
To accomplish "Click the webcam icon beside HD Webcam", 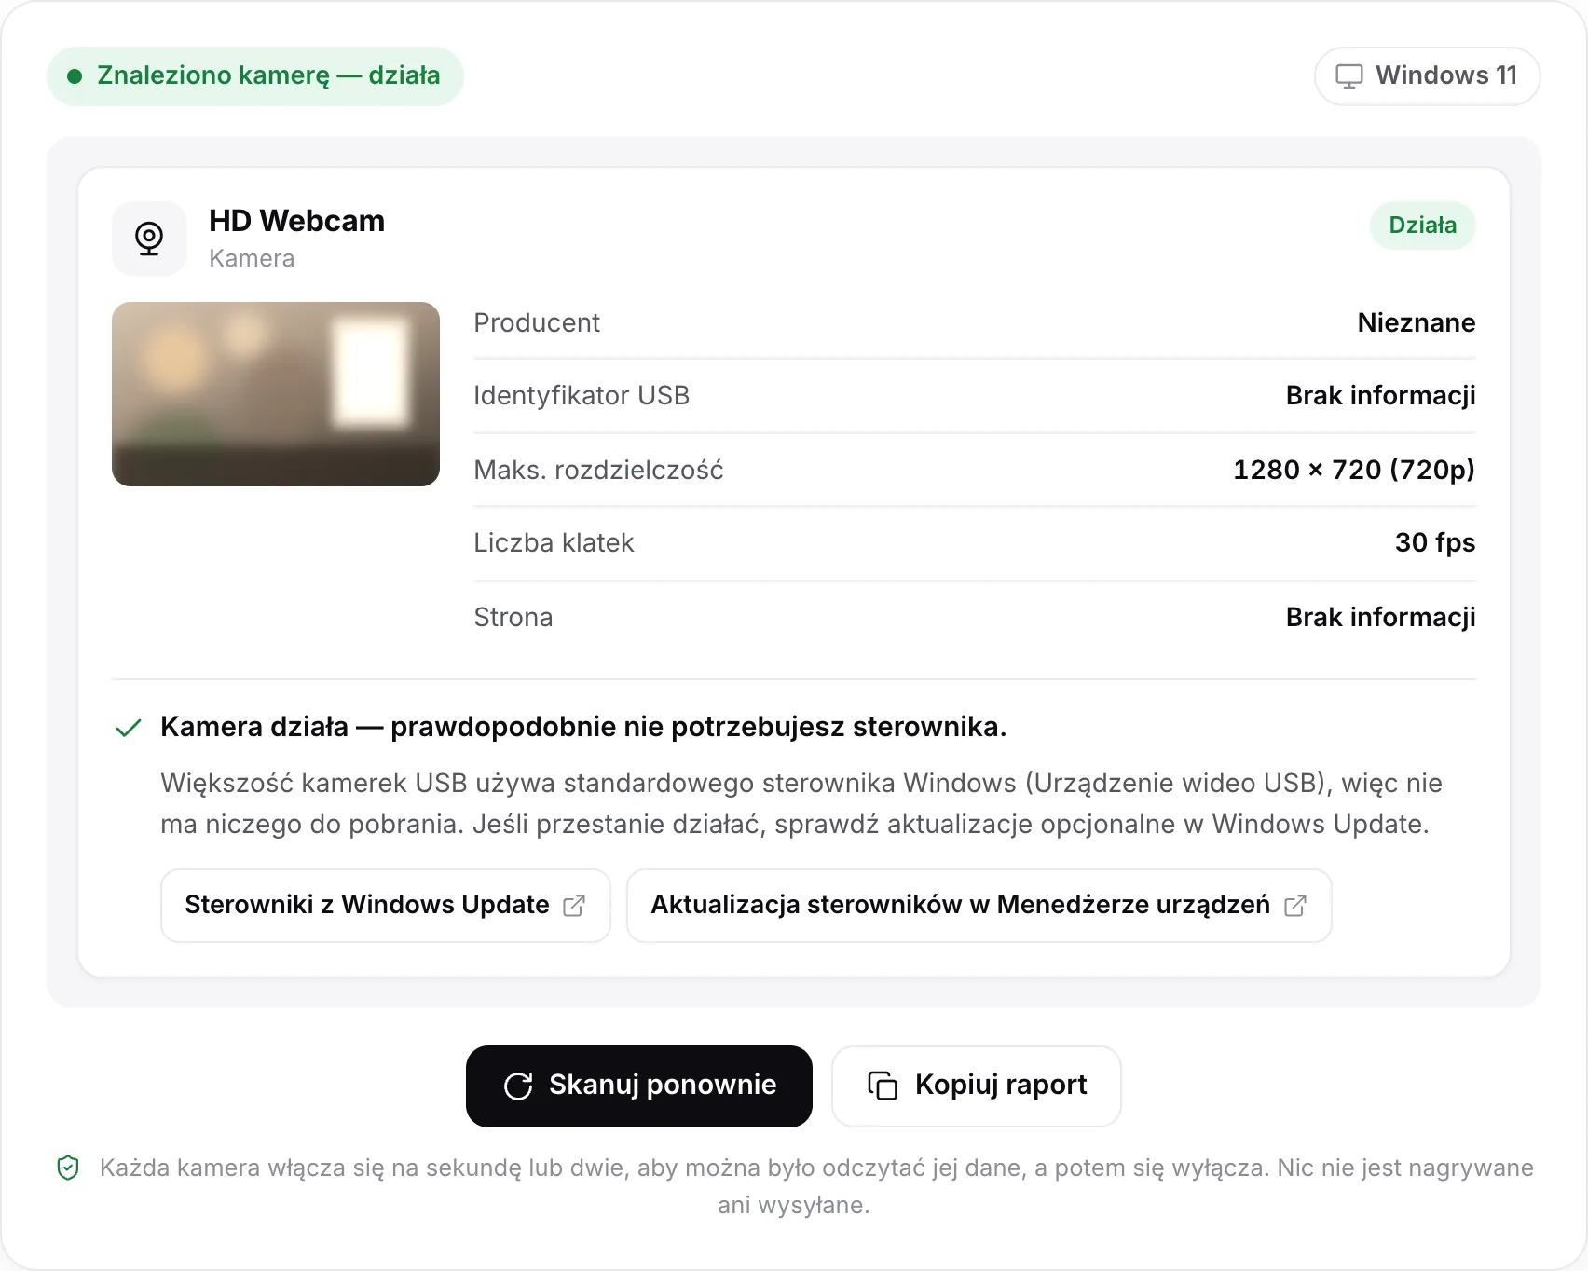I will pyautogui.click(x=149, y=239).
